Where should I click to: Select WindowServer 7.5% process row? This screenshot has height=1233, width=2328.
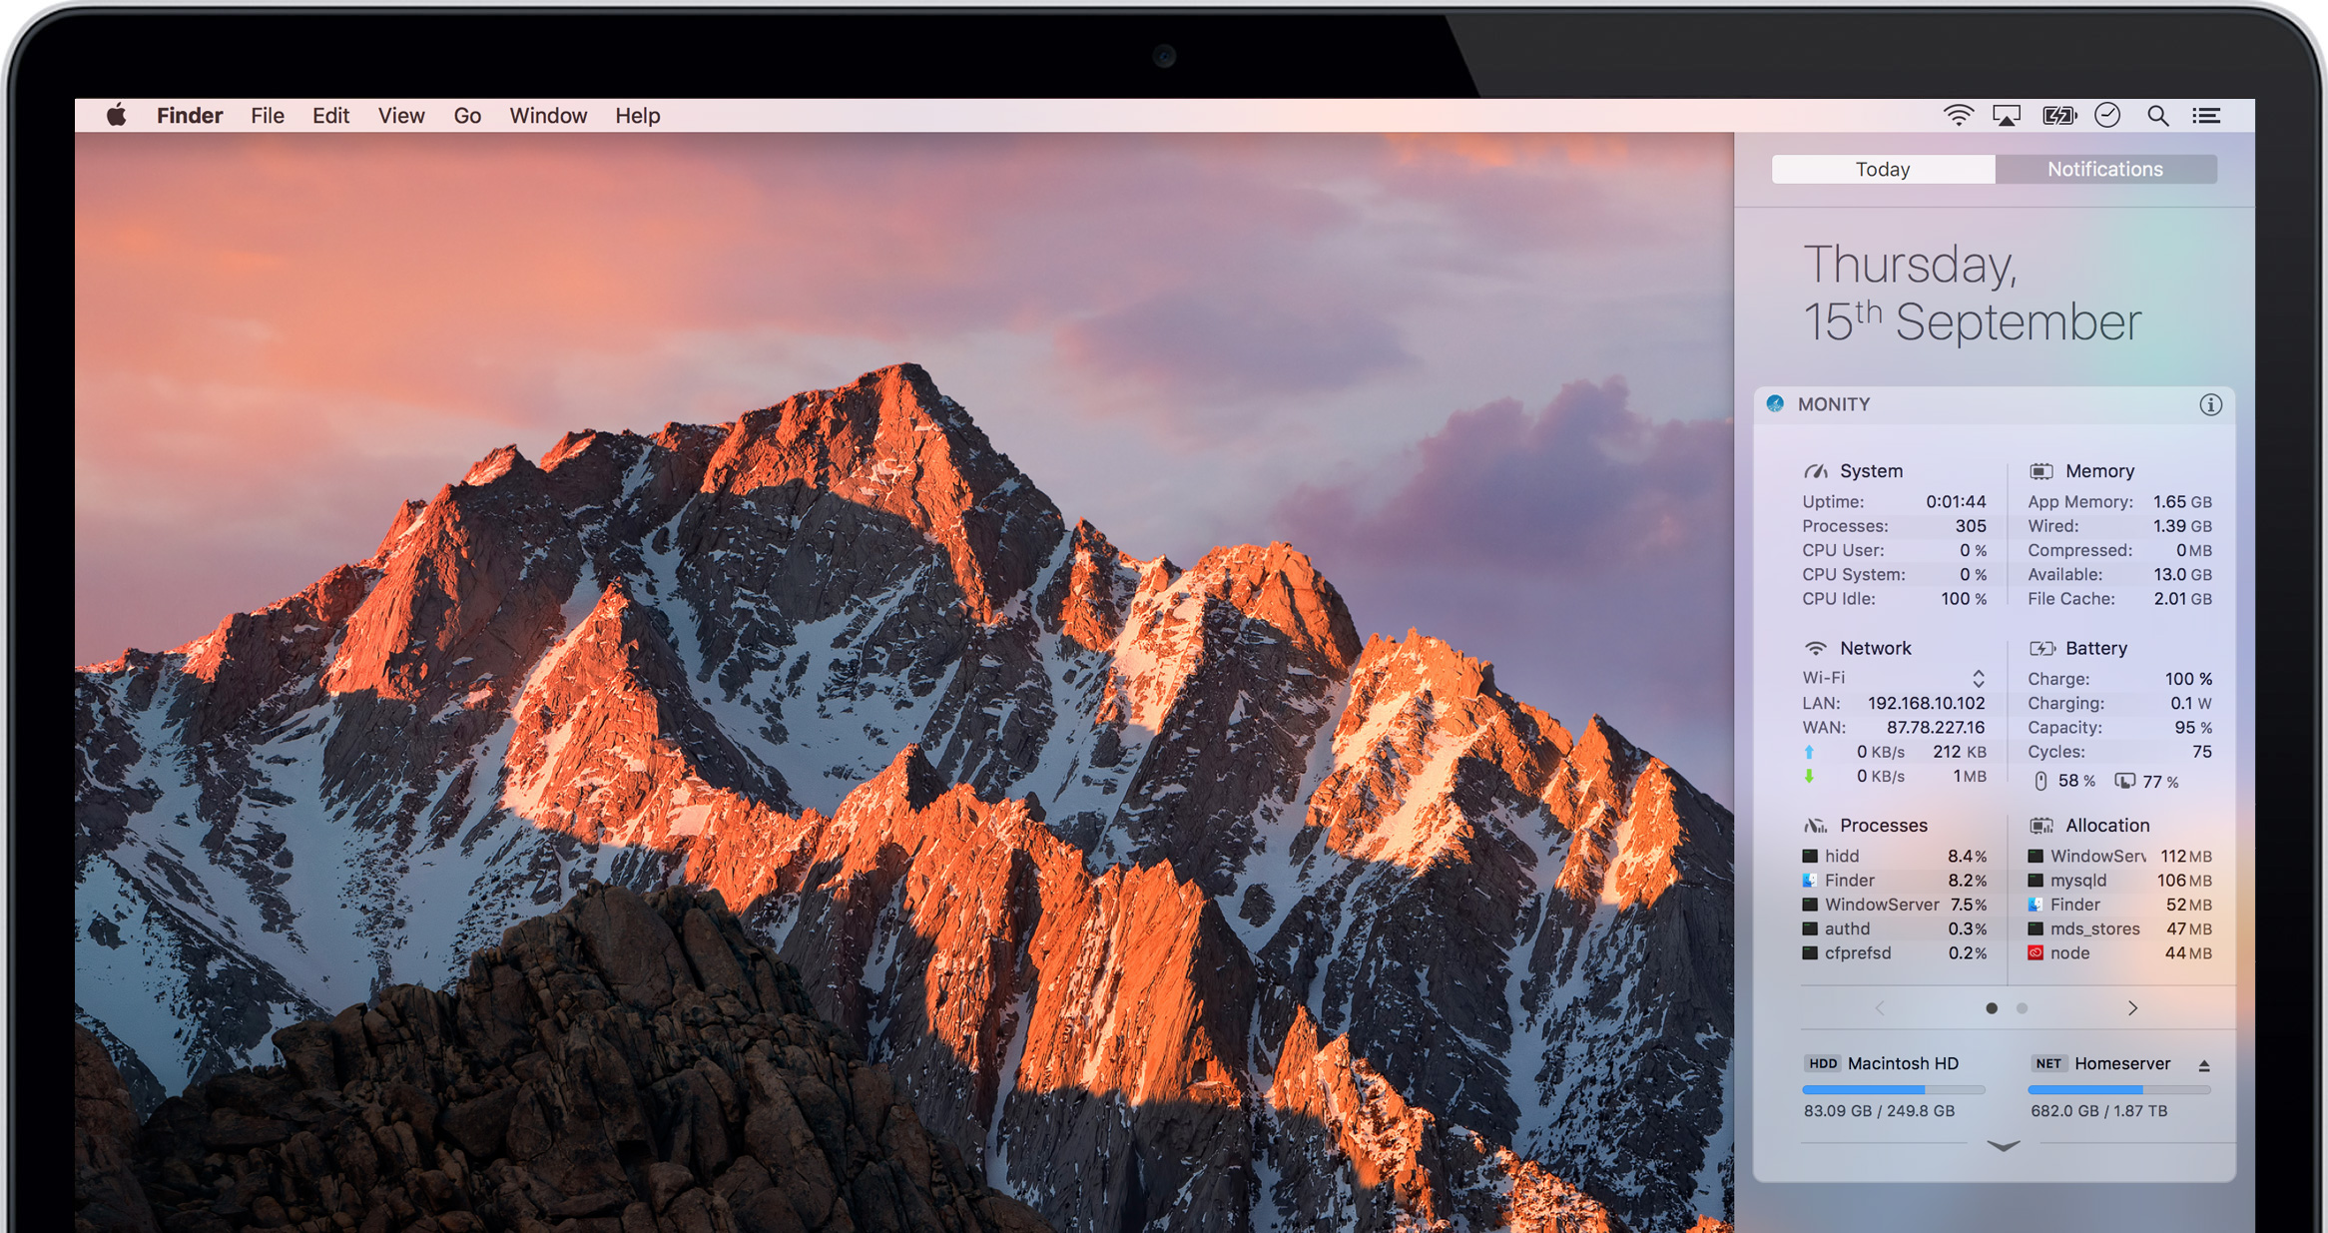coord(1894,905)
